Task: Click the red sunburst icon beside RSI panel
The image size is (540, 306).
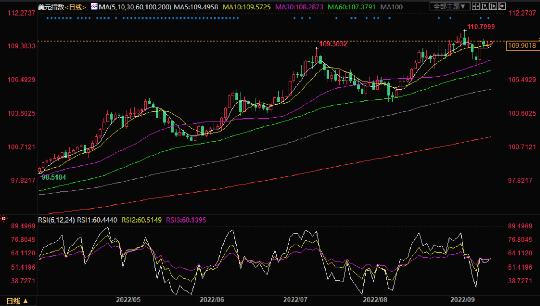Action: coord(4,219)
